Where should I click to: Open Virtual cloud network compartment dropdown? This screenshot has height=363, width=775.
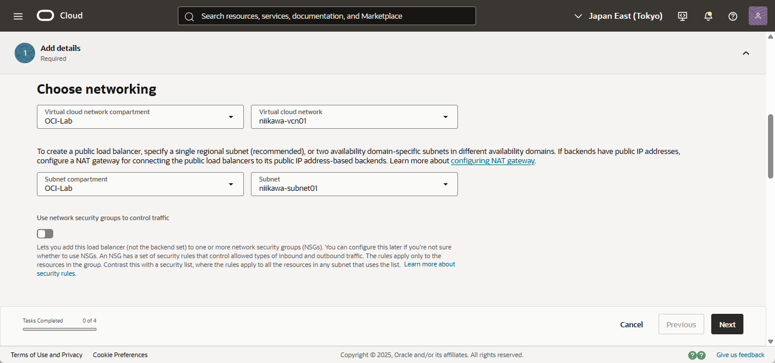click(x=140, y=117)
